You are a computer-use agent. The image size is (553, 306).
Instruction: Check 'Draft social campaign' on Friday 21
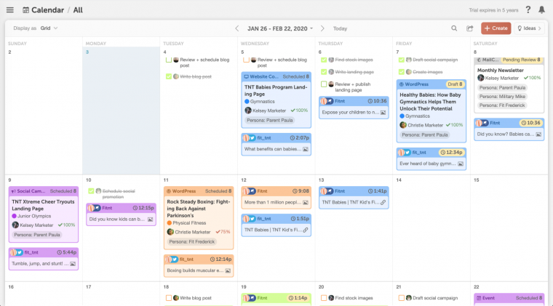[x=402, y=298]
